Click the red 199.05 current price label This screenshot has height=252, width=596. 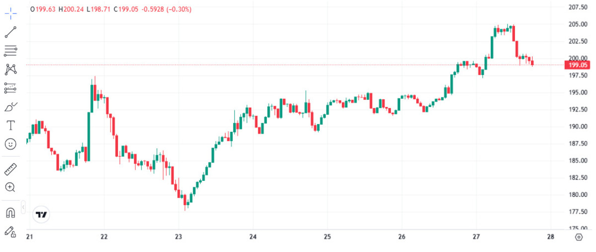(578, 65)
